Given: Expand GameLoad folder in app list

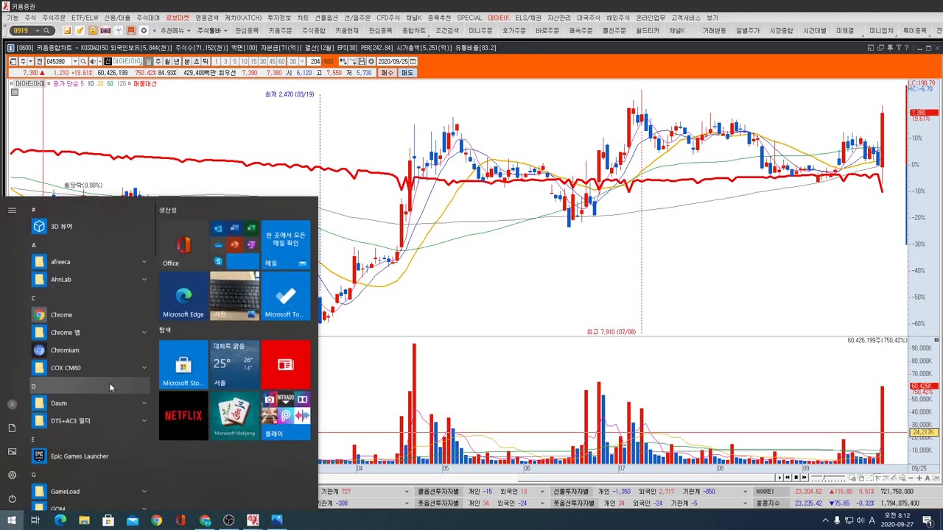Looking at the screenshot, I should 144,492.
